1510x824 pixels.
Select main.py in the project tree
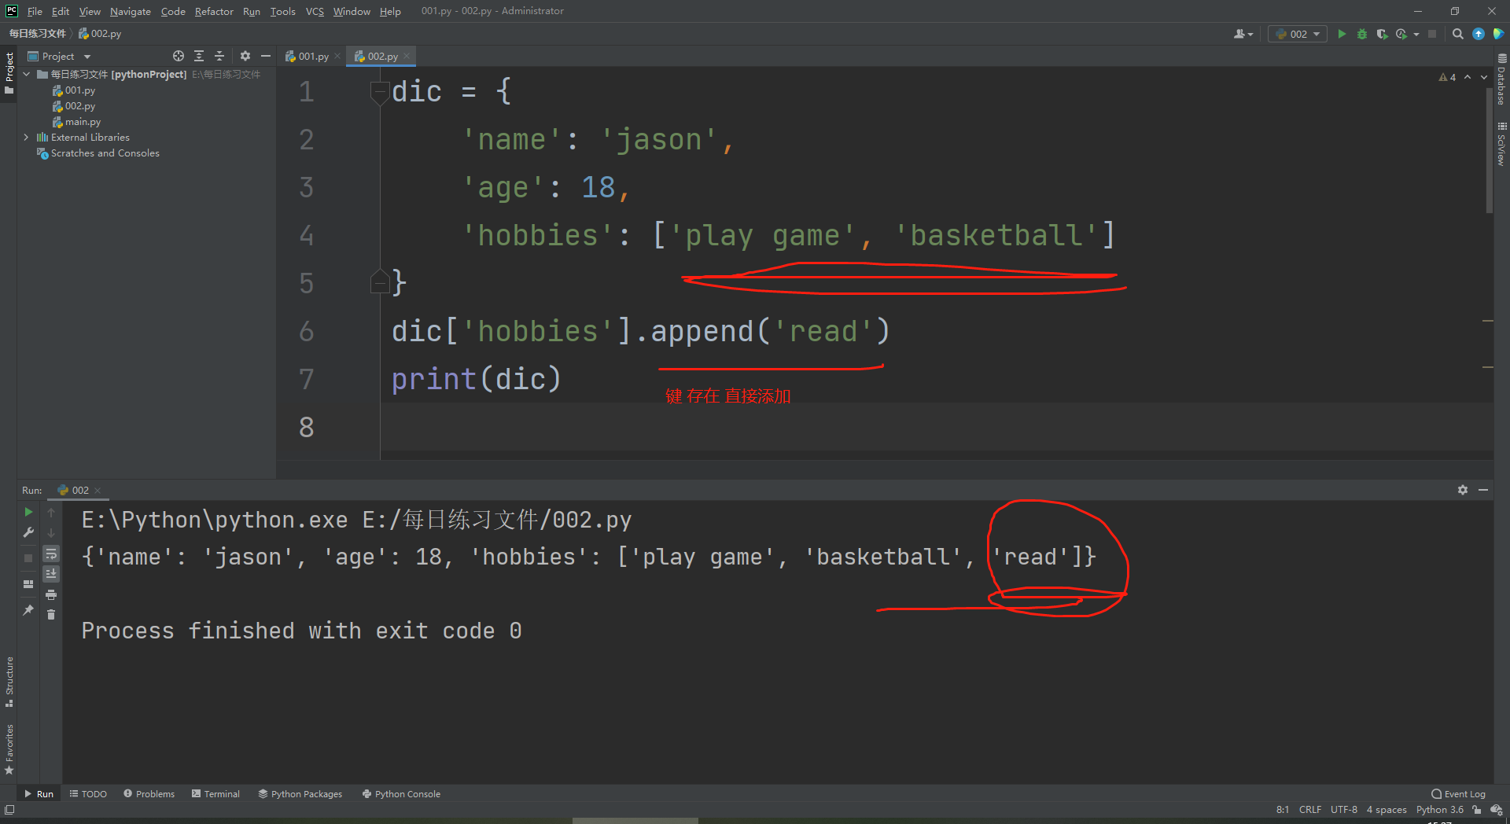pyautogui.click(x=83, y=122)
